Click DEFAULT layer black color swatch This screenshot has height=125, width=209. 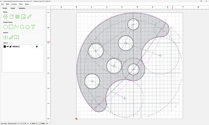(x=5, y=46)
